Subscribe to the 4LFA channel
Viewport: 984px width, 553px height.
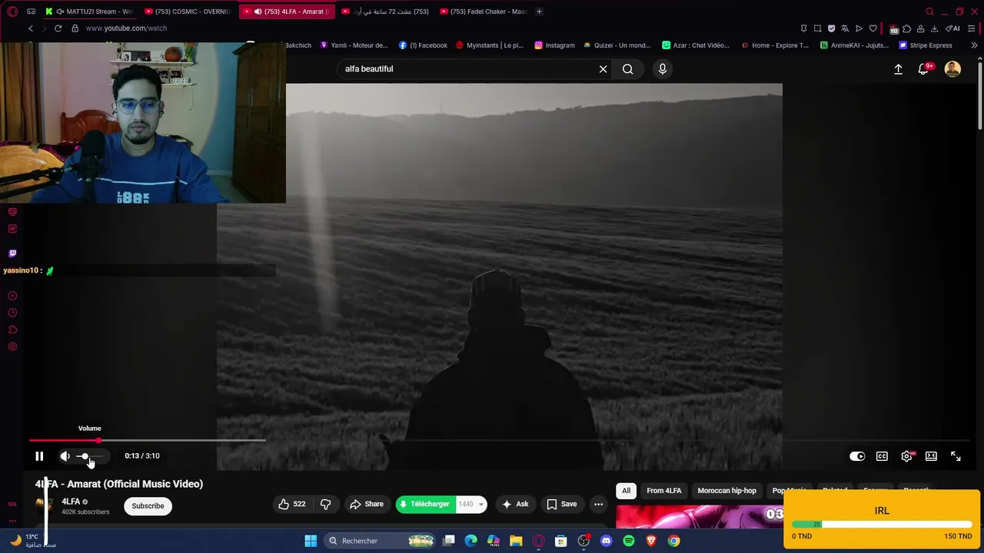pos(148,505)
